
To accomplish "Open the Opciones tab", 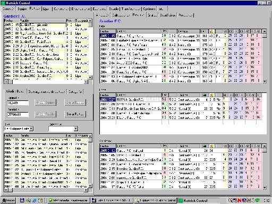I will (x=149, y=8).
